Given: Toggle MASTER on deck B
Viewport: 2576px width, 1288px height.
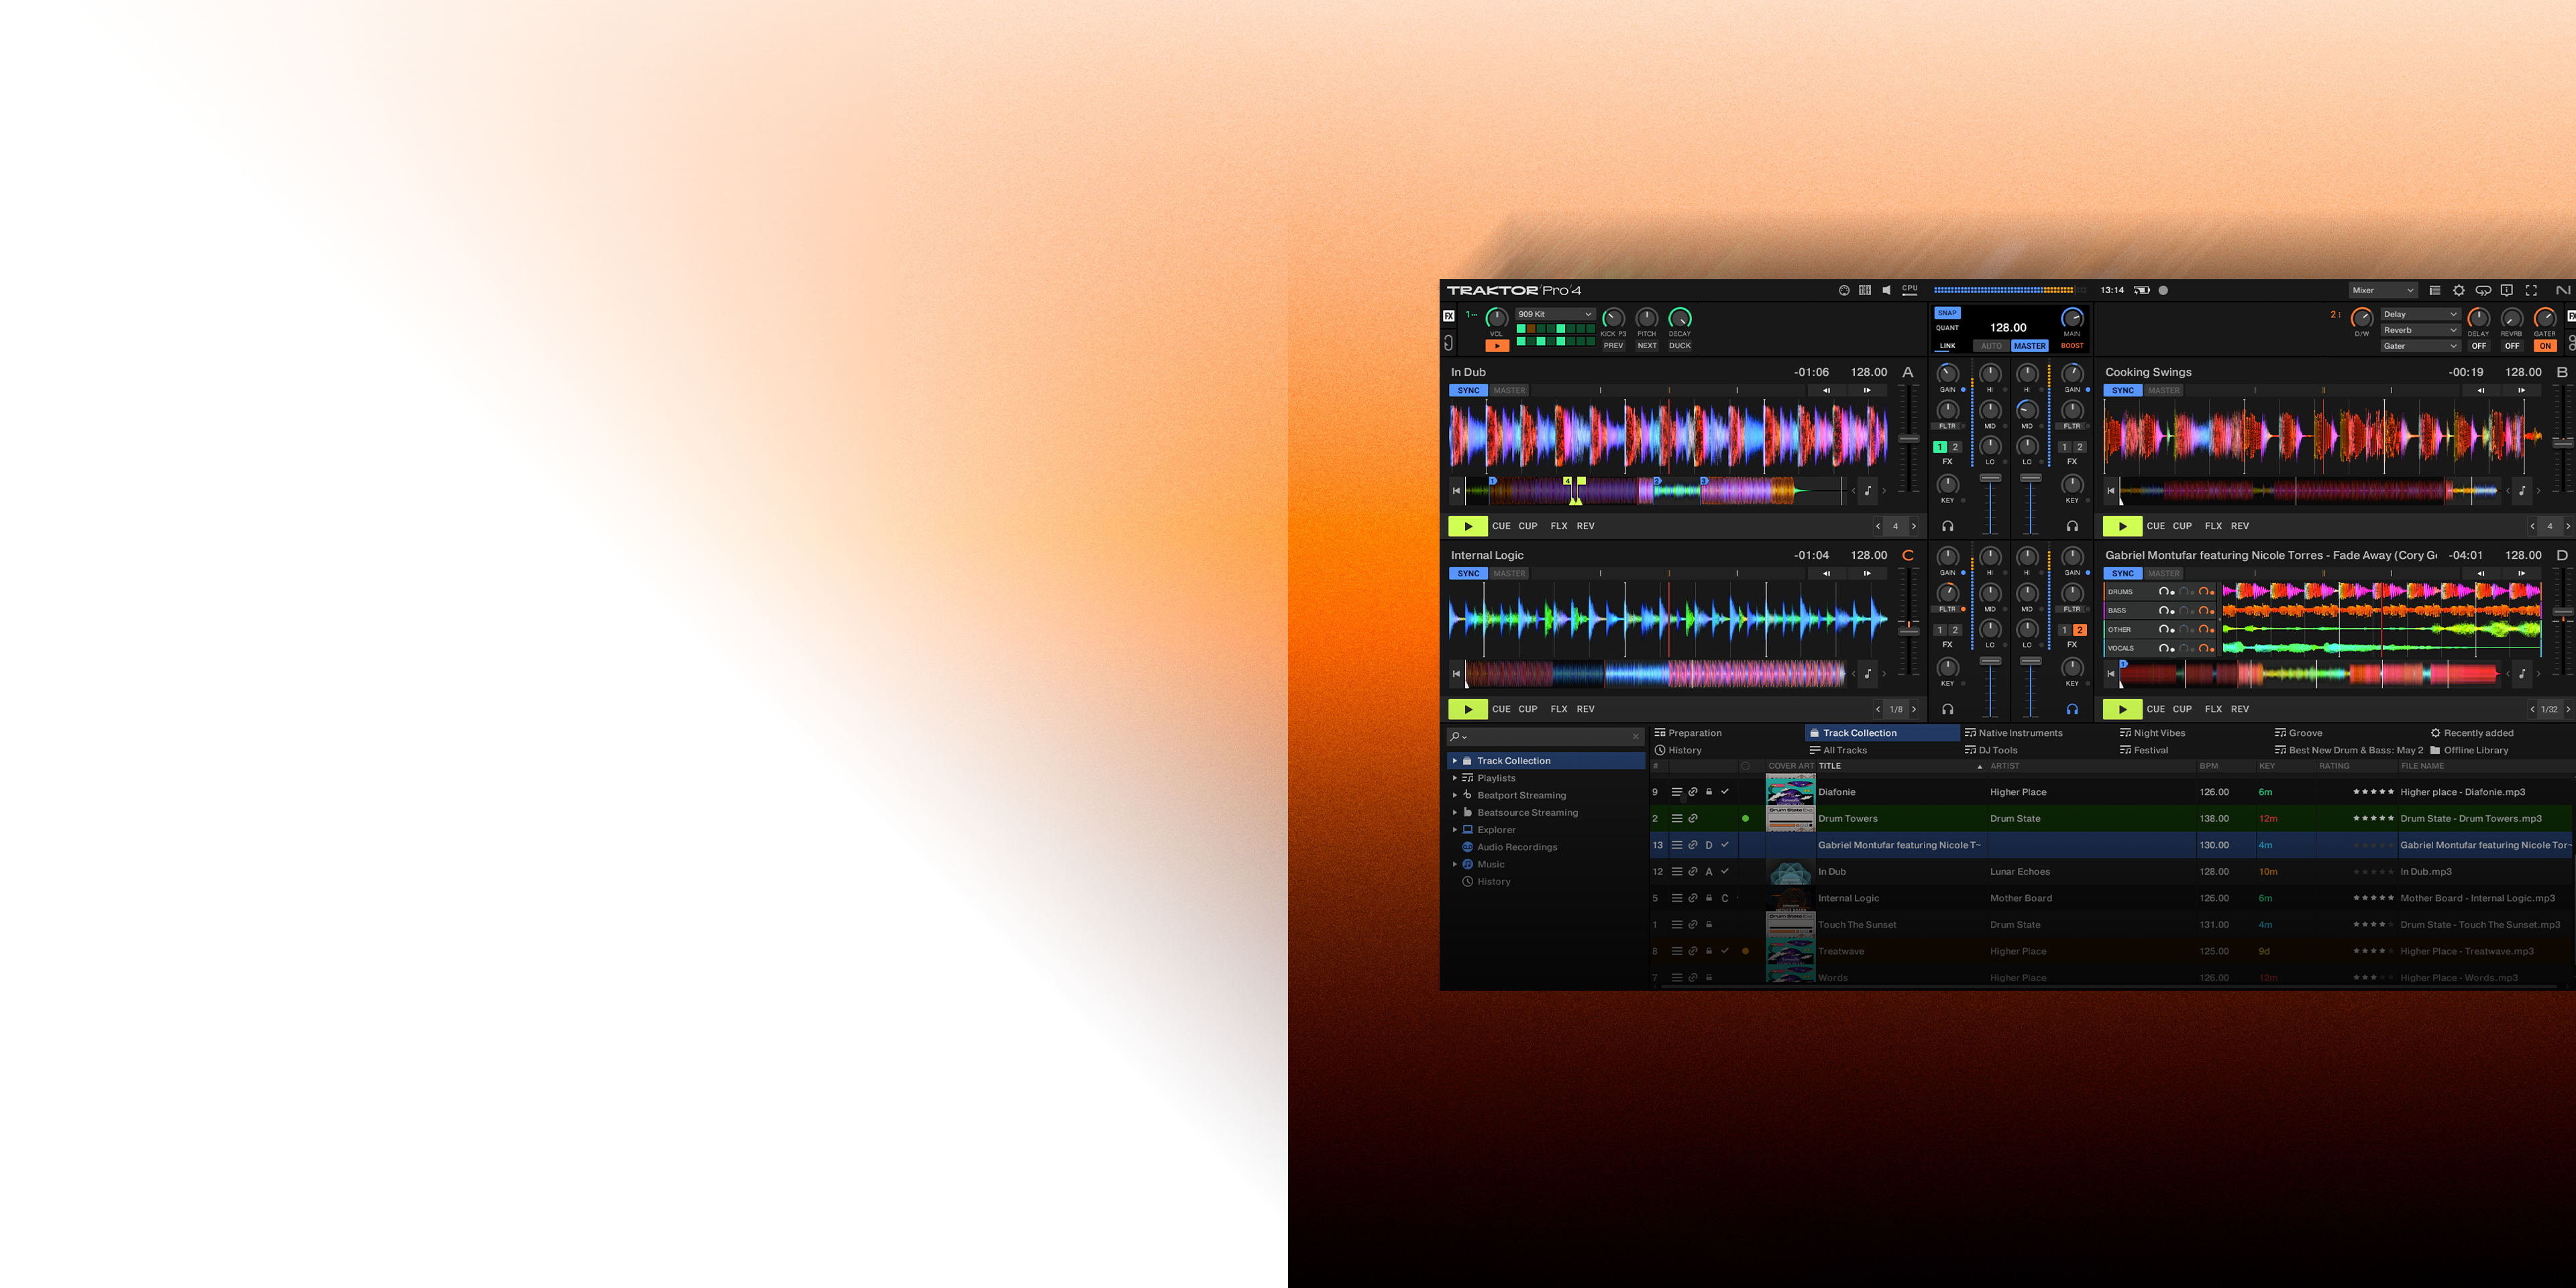Looking at the screenshot, I should 2164,391.
